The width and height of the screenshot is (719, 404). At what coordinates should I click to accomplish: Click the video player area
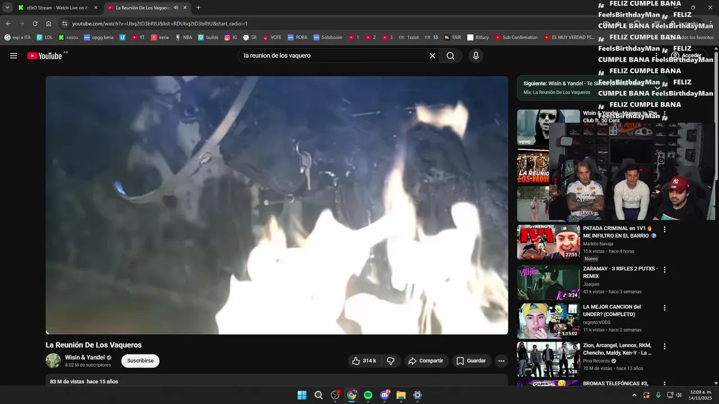277,205
